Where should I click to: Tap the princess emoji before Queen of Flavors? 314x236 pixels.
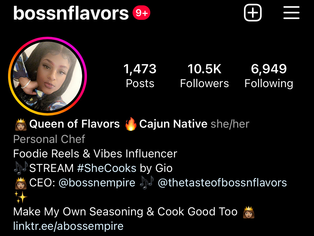(21, 124)
